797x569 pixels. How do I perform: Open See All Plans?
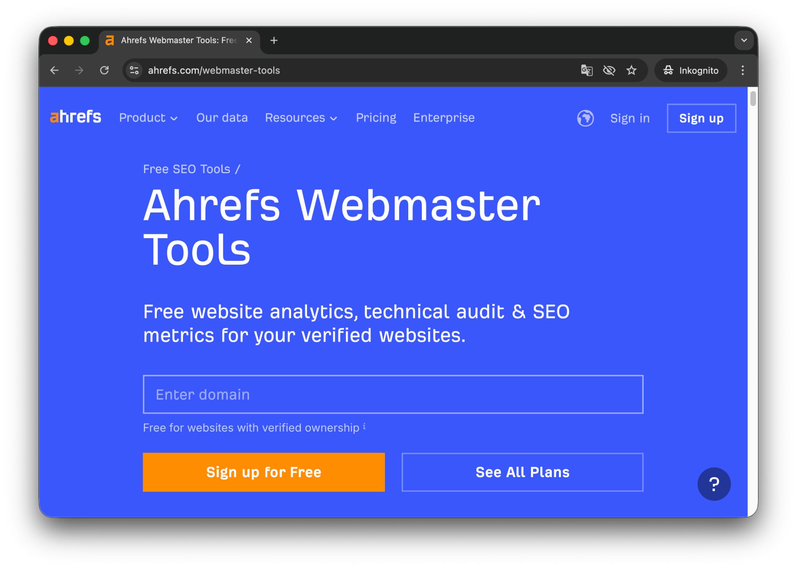pos(522,472)
